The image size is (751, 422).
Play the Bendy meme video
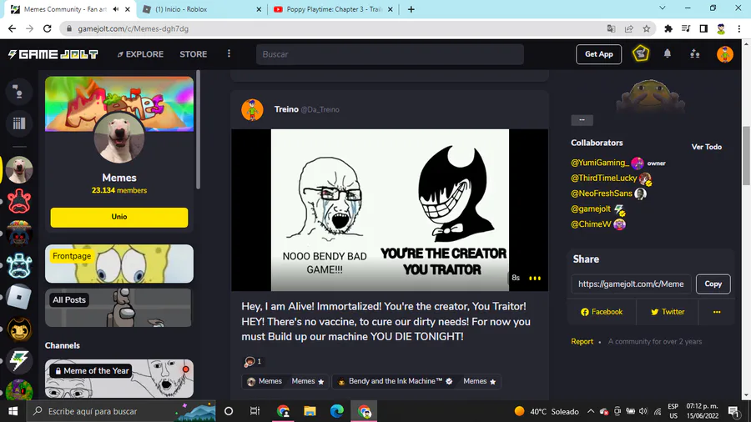[390, 210]
